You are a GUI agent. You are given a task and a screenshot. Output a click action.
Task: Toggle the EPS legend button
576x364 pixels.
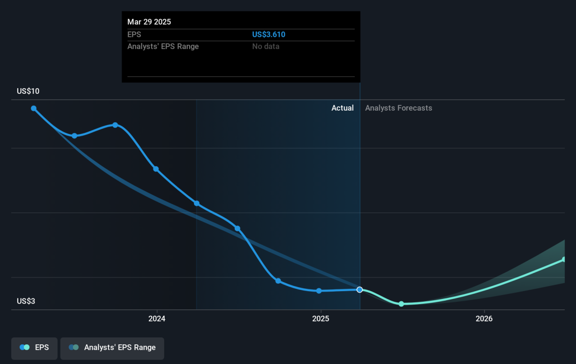[x=34, y=348]
